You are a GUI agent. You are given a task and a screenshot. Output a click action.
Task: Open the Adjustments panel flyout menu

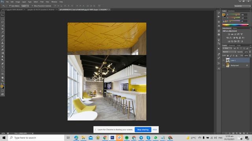pyautogui.click(x=250, y=28)
